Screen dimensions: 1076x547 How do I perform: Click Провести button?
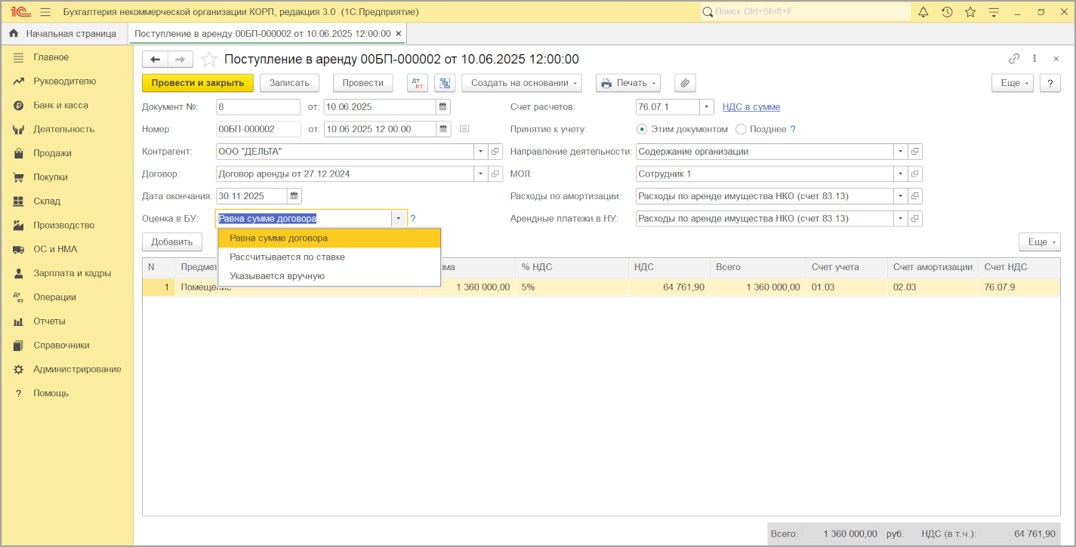point(362,83)
